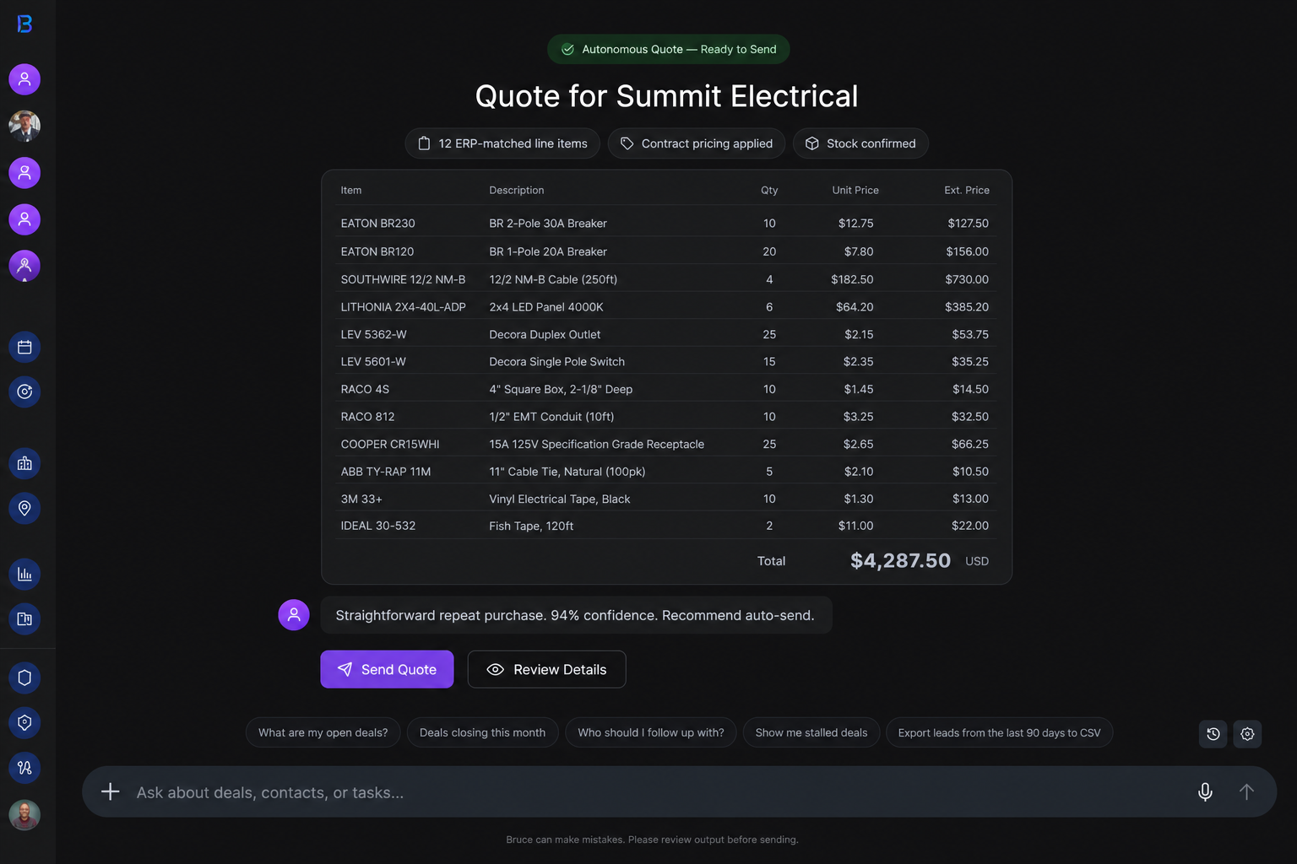Click the 'Autonomous Quote — Ready to Send' badge

[x=669, y=49]
